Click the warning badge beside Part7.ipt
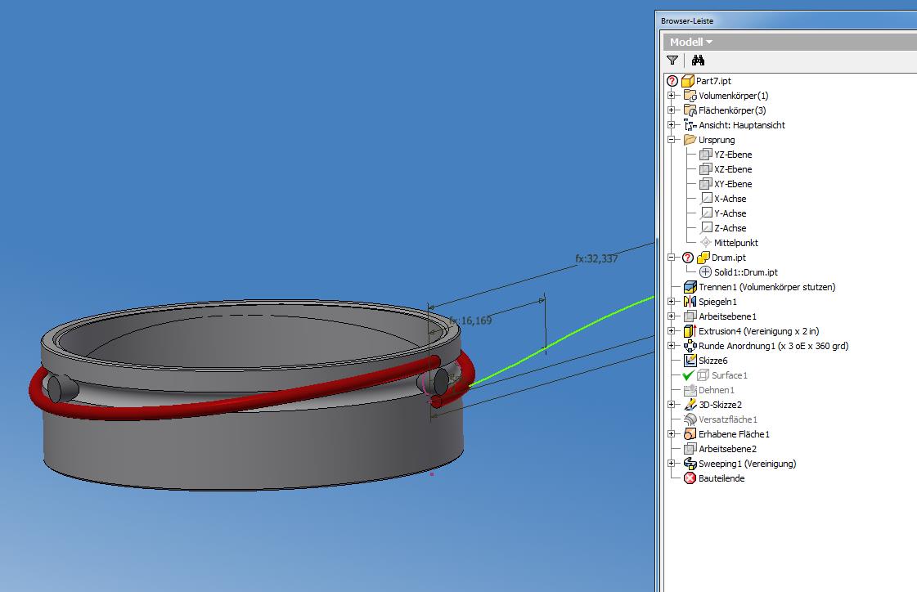The height and width of the screenshot is (592, 917). pos(671,80)
